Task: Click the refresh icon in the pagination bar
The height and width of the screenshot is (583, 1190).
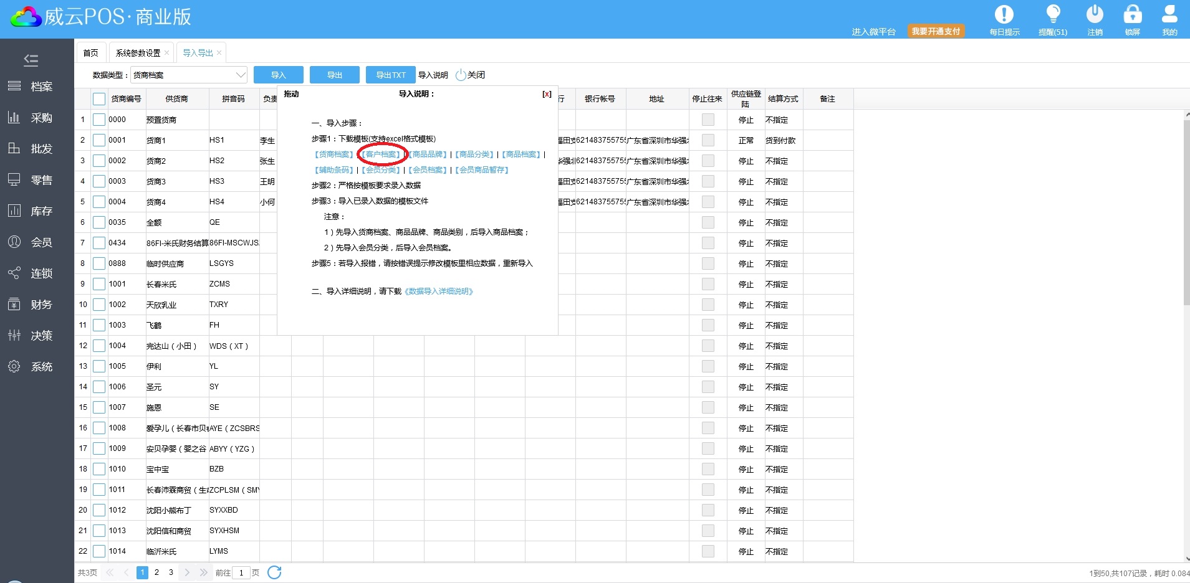Action: coord(274,572)
